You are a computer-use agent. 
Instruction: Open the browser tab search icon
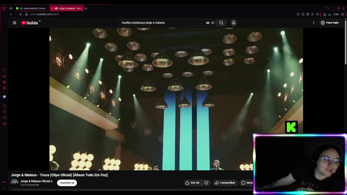pos(328,8)
